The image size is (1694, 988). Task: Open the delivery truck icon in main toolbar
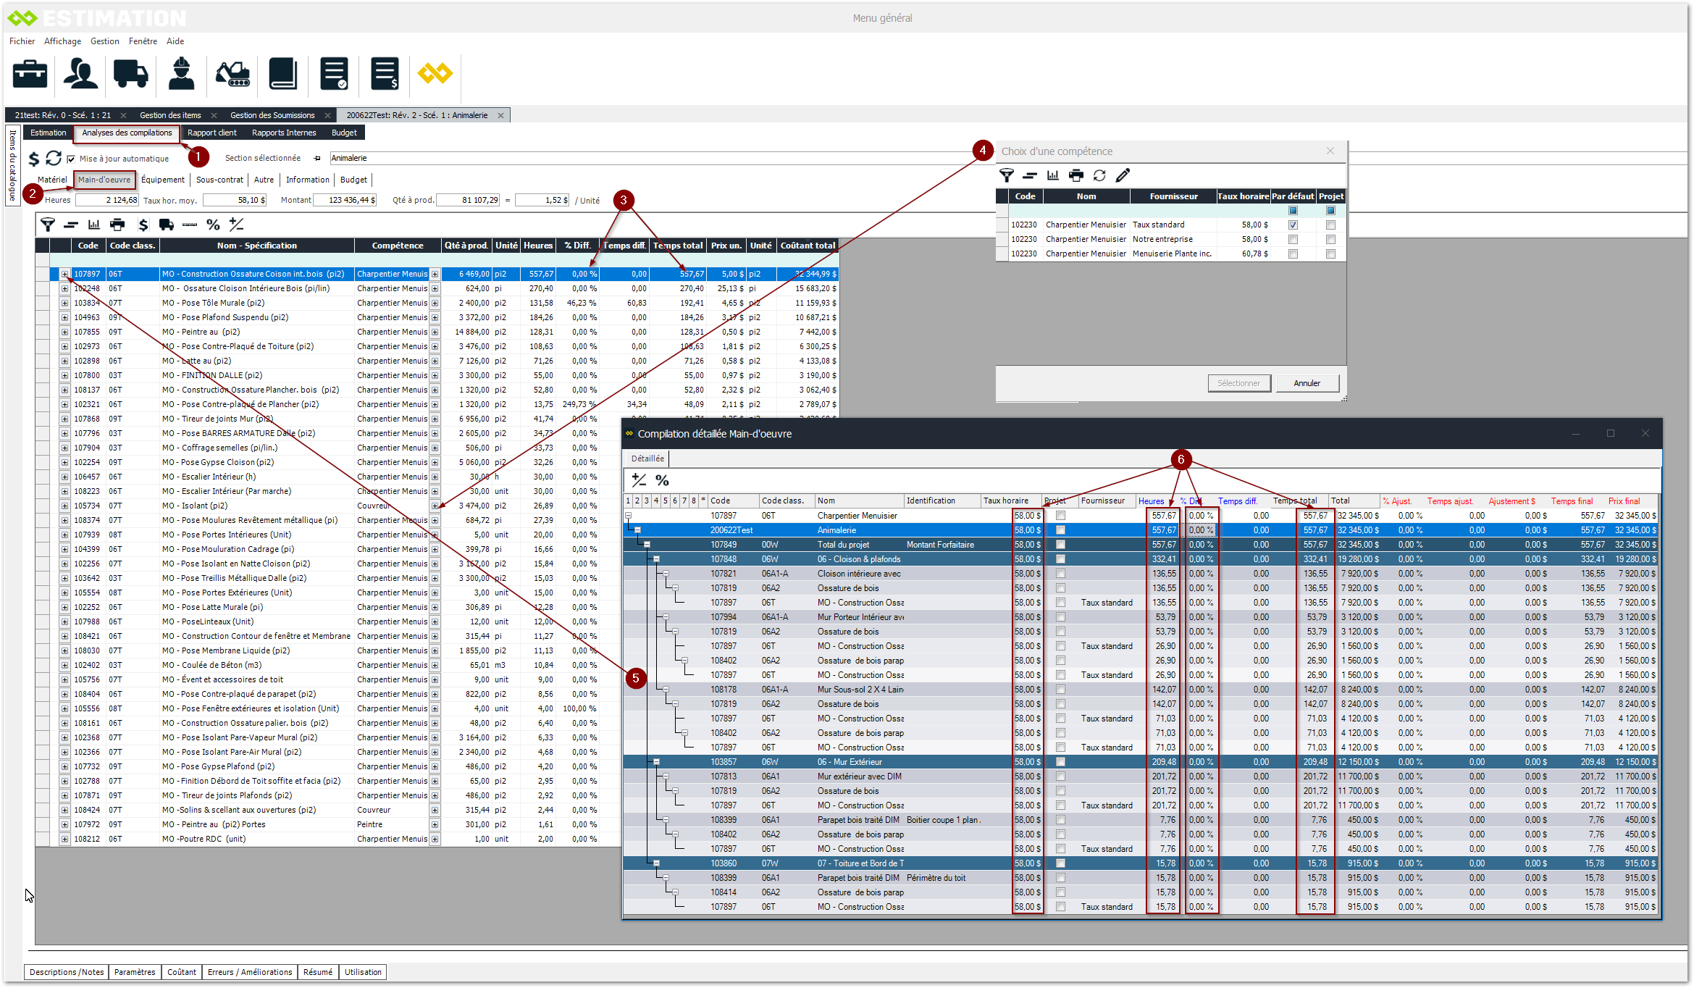[130, 74]
